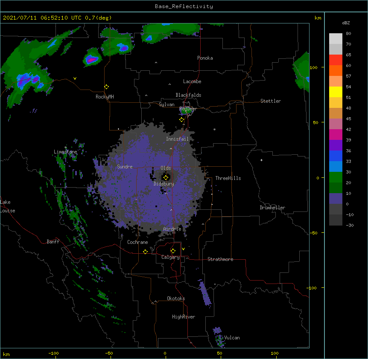368x359 pixels.
Task: Click the Cochrane city label
Action: click(137, 242)
